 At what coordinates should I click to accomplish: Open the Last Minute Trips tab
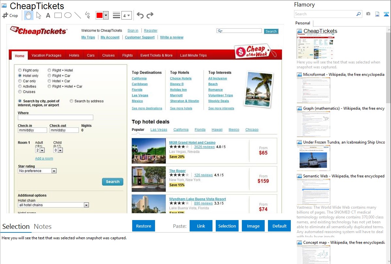[x=194, y=55]
